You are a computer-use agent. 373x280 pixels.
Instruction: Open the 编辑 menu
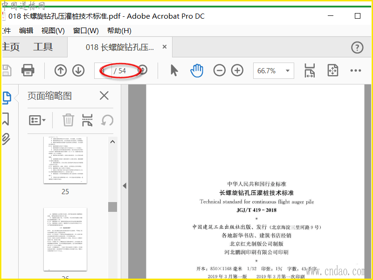click(x=26, y=30)
